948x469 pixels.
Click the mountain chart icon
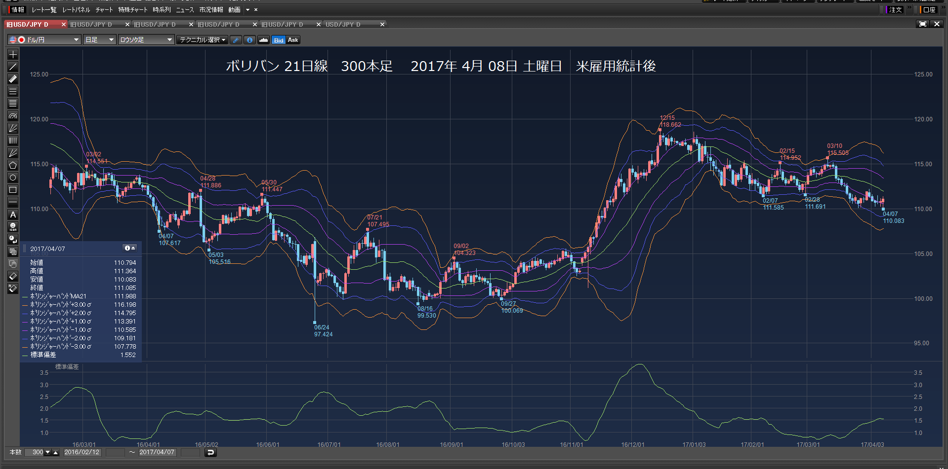(x=264, y=40)
